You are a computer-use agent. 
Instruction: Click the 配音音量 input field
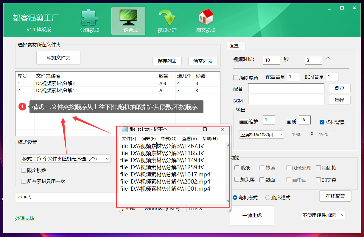293,77
